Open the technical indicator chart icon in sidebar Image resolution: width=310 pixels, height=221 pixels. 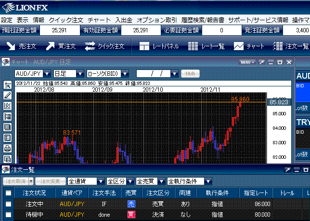(8, 106)
